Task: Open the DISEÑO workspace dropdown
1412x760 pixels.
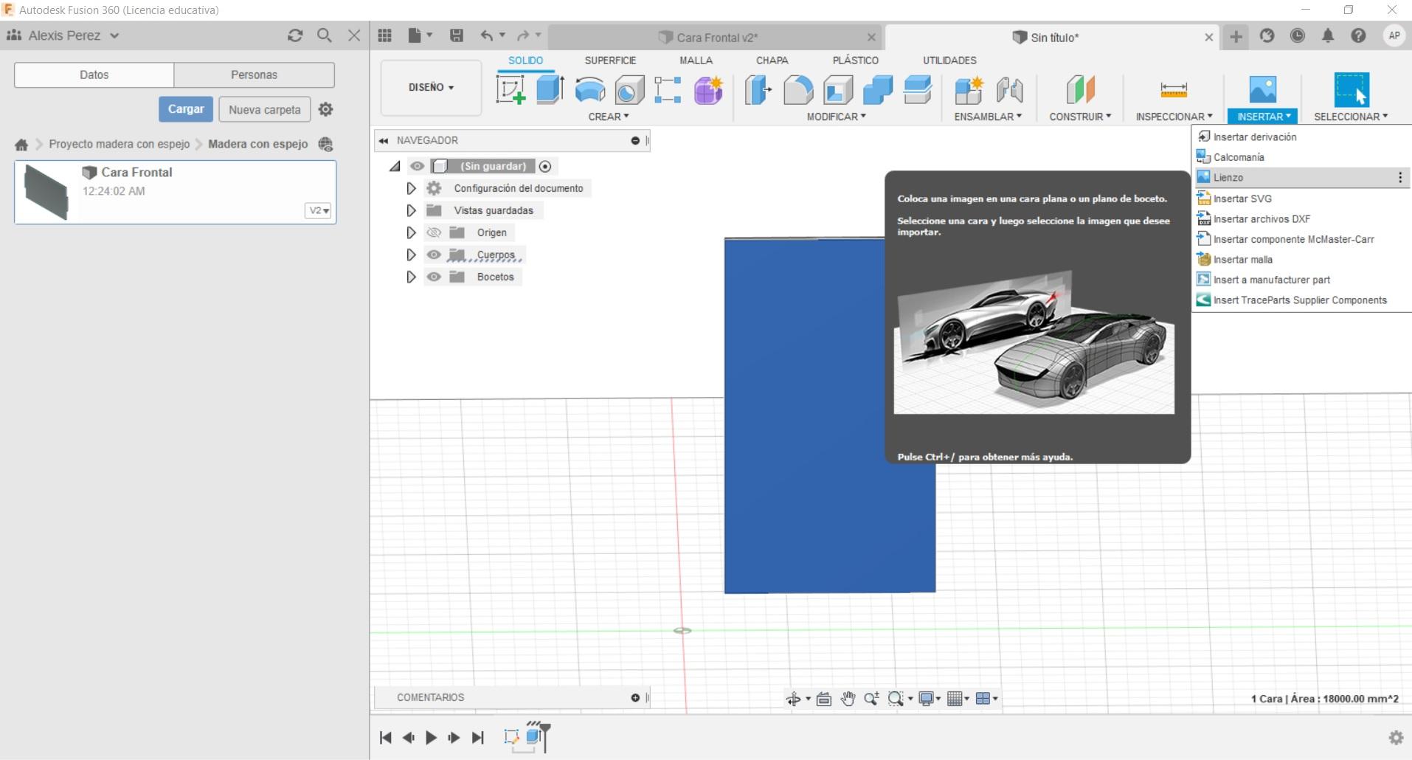Action: pos(431,87)
